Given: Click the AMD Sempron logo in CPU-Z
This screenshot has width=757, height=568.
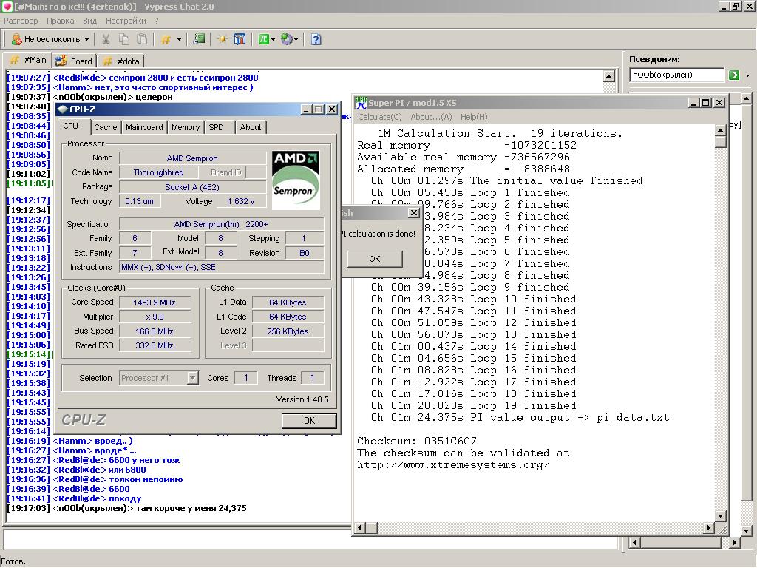Looking at the screenshot, I should pos(296,180).
